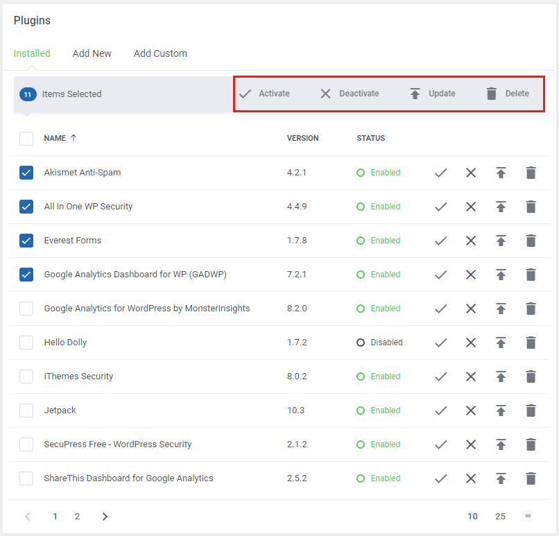This screenshot has width=559, height=536.
Task: Check the MonsterInsights plugin checkbox
Action: click(26, 309)
